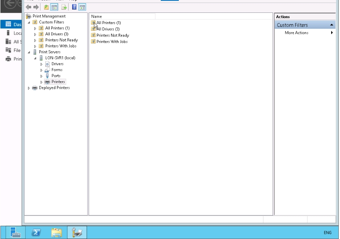Screen dimensions: 340x239
Task: Click the Server Manager taskbar icon
Action: pyautogui.click(x=16, y=232)
